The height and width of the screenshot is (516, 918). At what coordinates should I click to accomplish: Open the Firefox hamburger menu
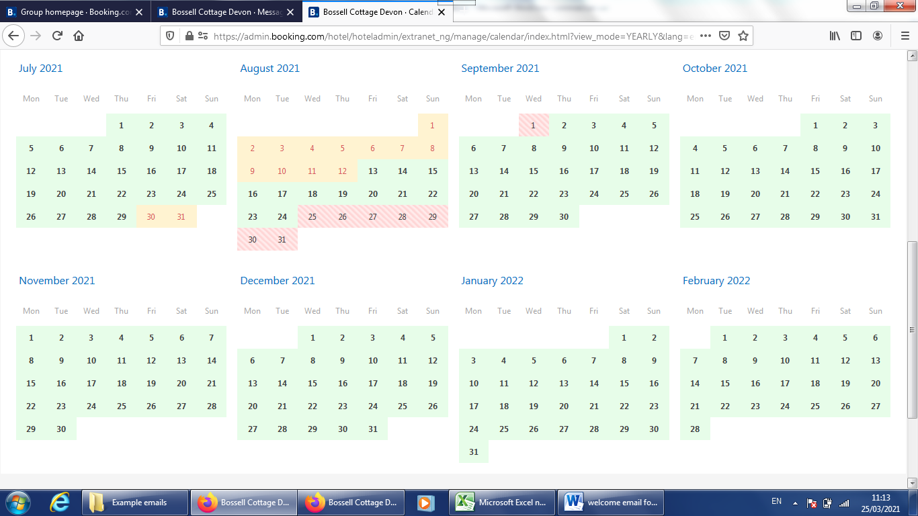[905, 36]
